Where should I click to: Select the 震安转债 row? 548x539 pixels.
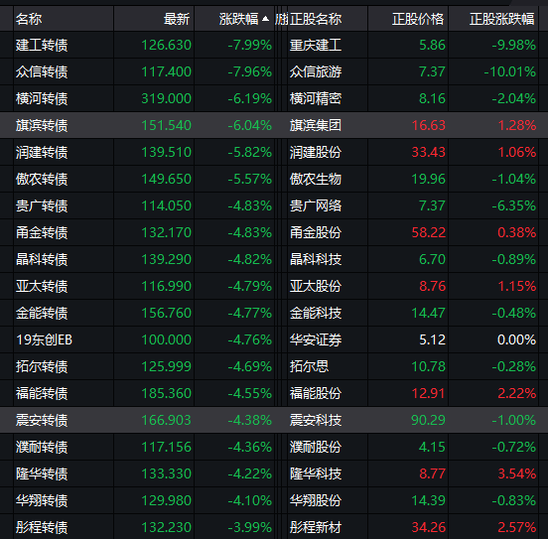point(274,420)
